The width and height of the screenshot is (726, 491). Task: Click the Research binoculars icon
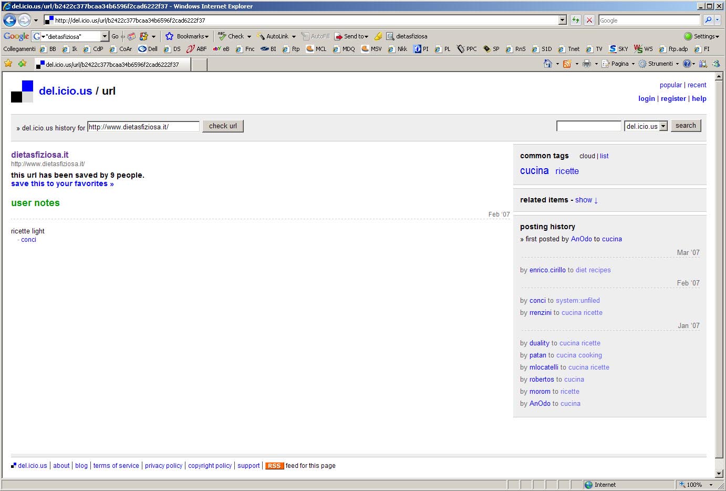[x=703, y=64]
